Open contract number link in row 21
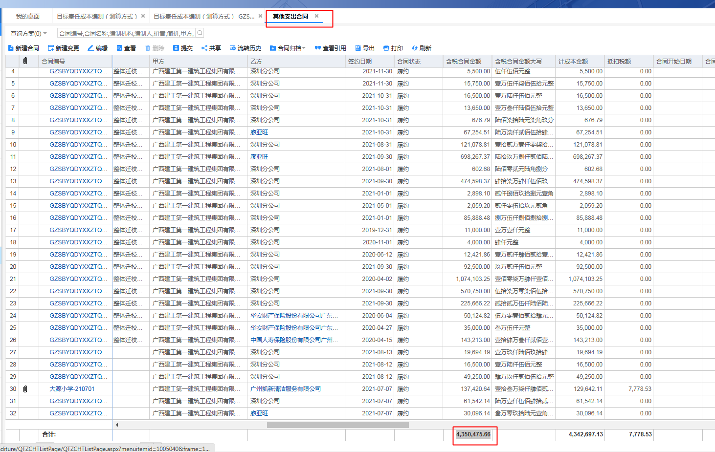Image resolution: width=715 pixels, height=452 pixels. point(78,279)
